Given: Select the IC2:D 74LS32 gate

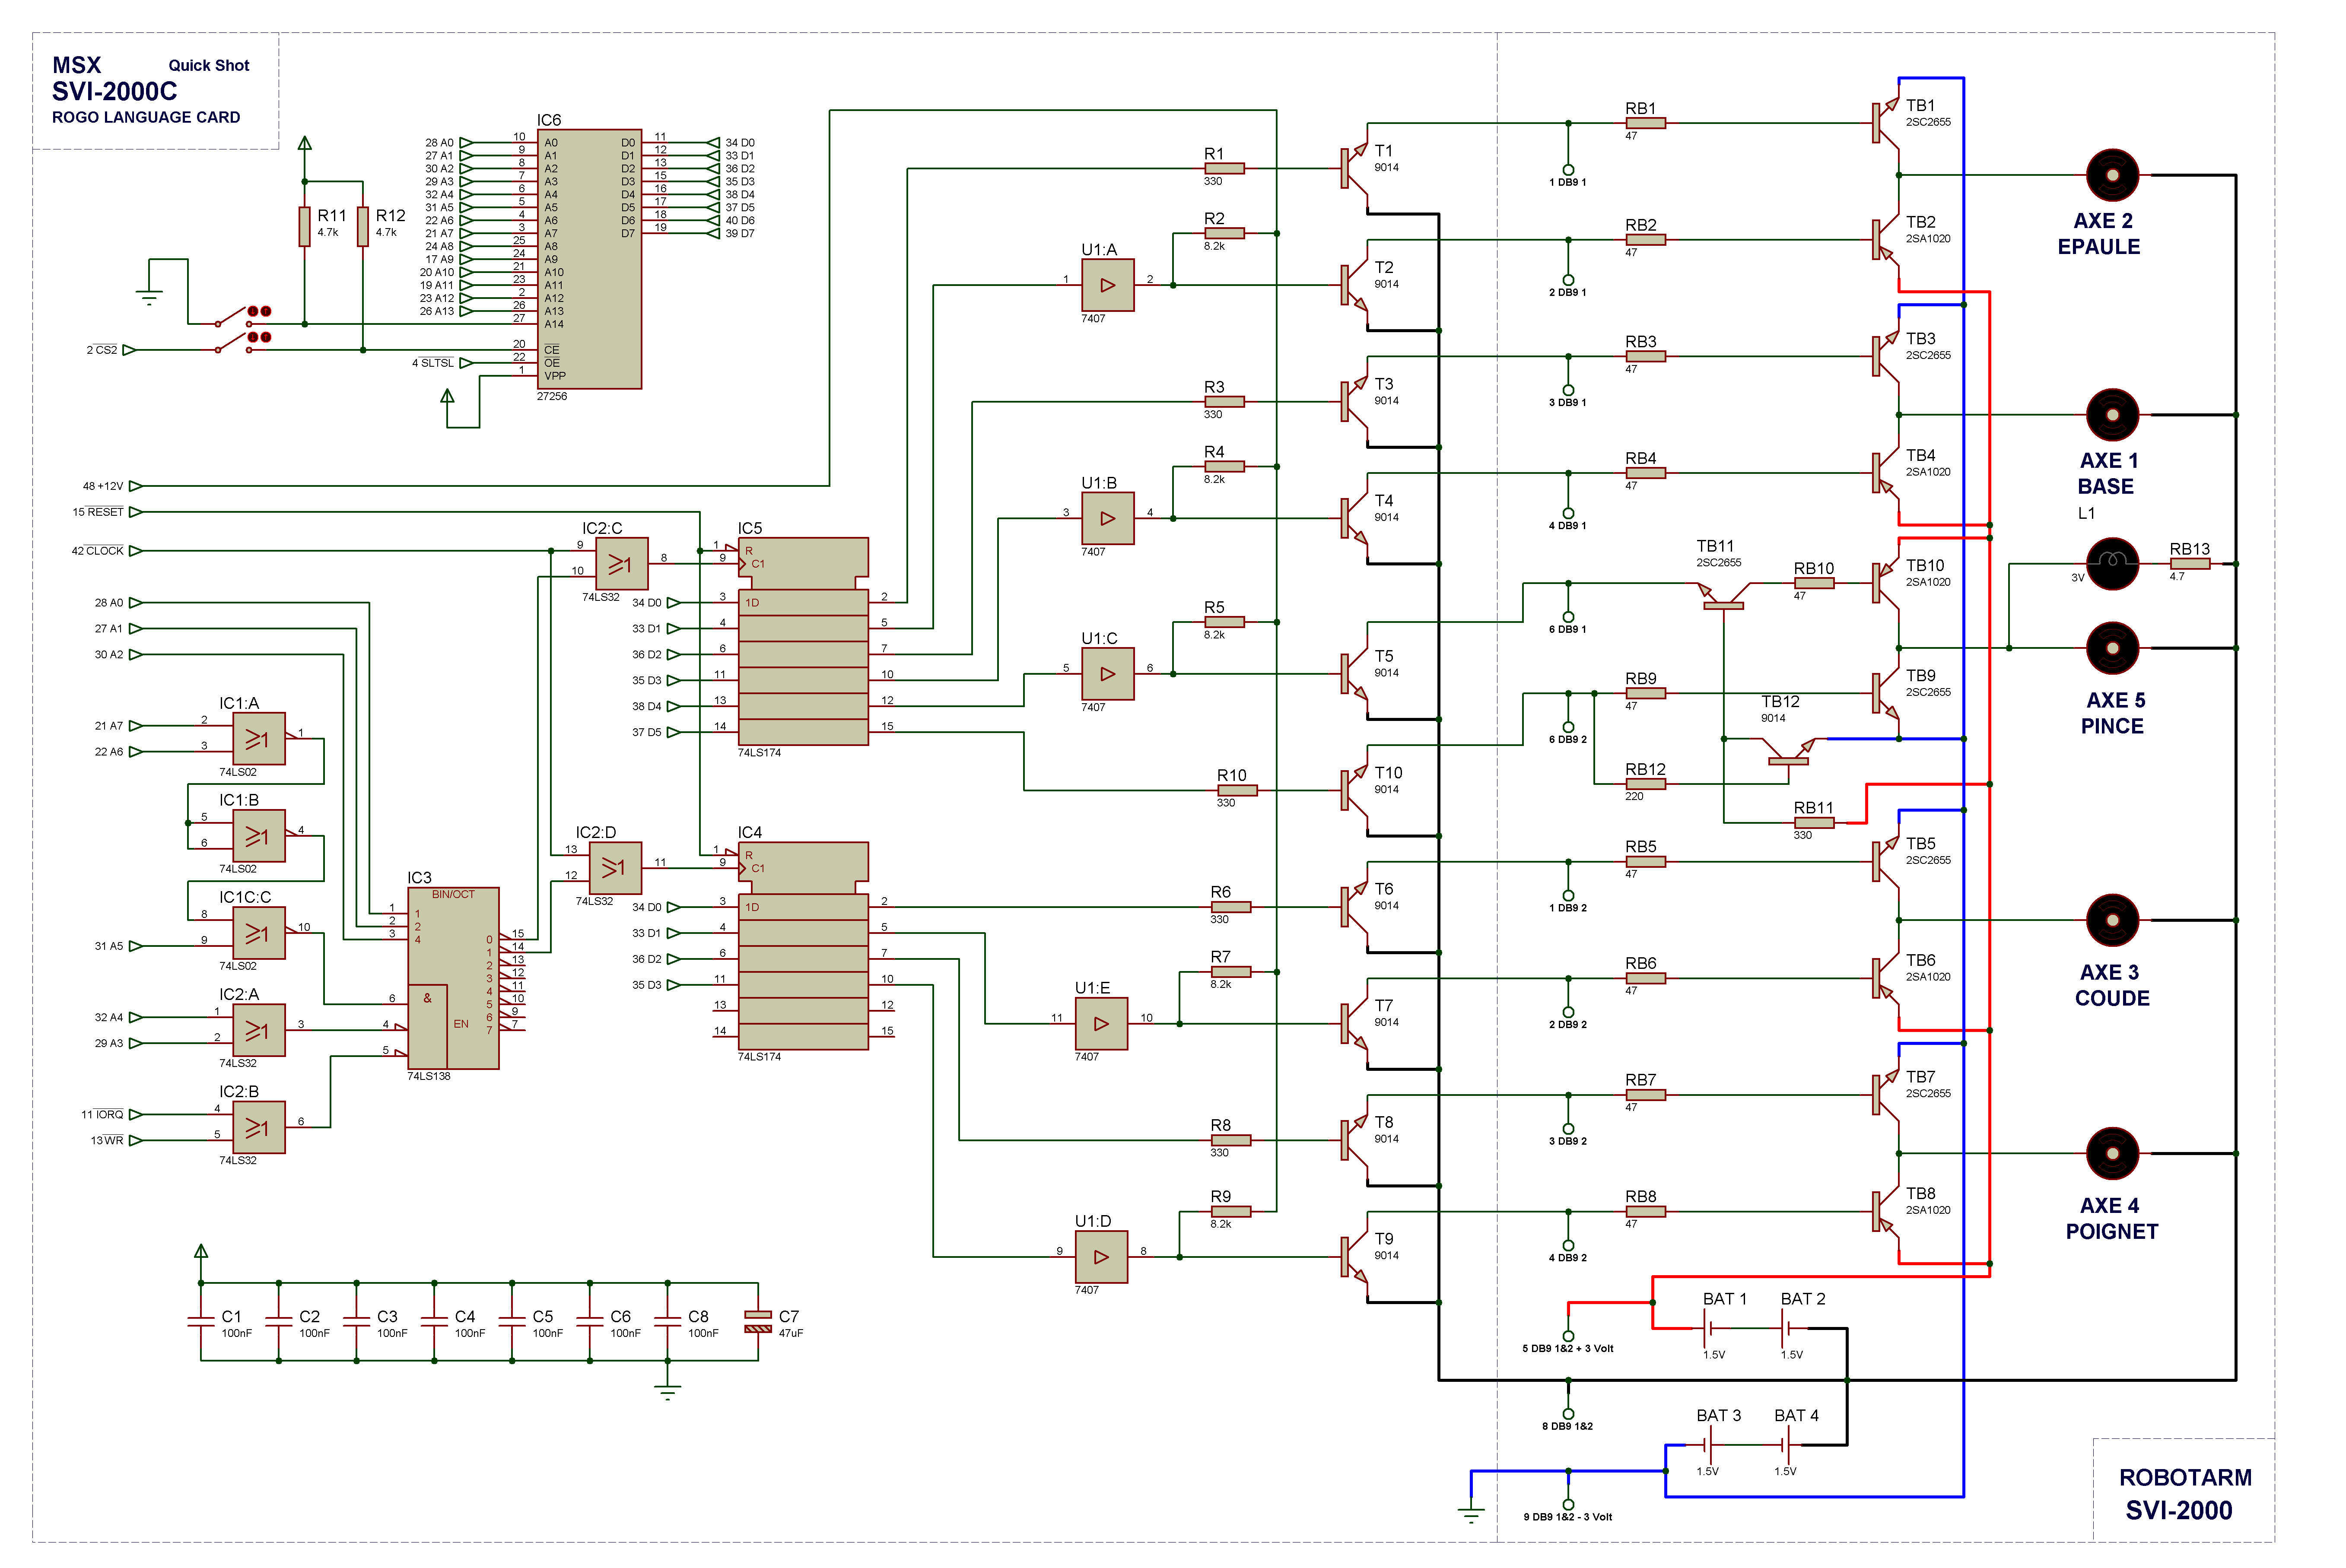Looking at the screenshot, I should coord(615,868).
